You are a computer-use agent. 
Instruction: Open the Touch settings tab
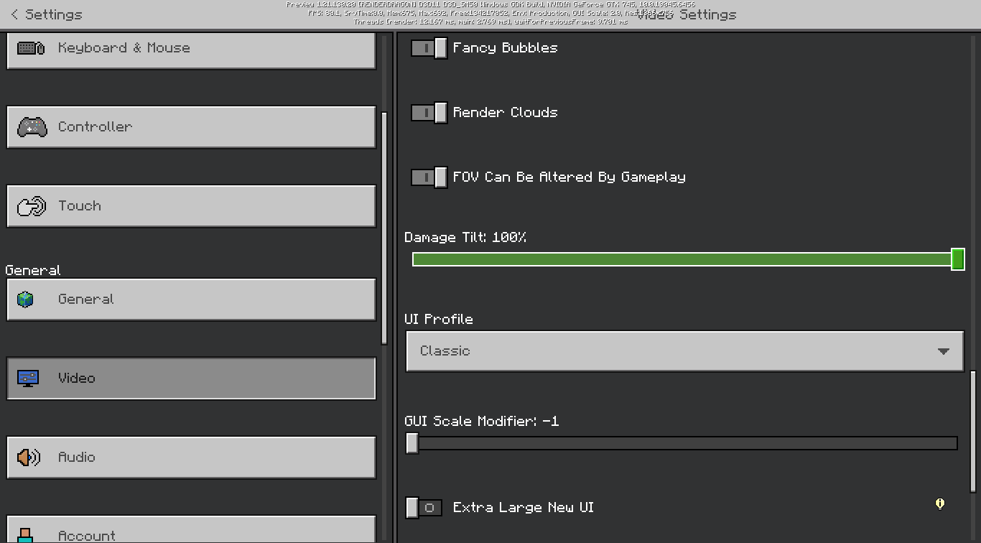[191, 206]
